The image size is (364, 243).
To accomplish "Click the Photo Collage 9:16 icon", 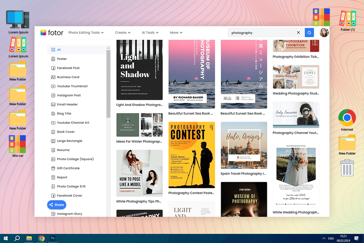I will (53, 186).
